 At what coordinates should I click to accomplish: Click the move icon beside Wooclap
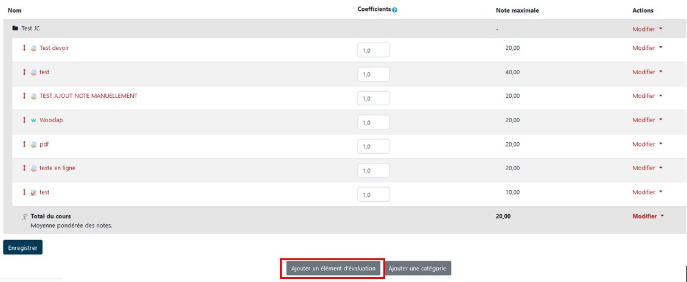[24, 120]
